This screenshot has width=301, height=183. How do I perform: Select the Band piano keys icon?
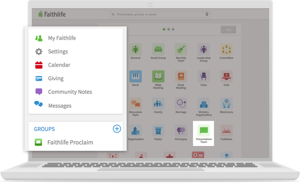click(135, 76)
